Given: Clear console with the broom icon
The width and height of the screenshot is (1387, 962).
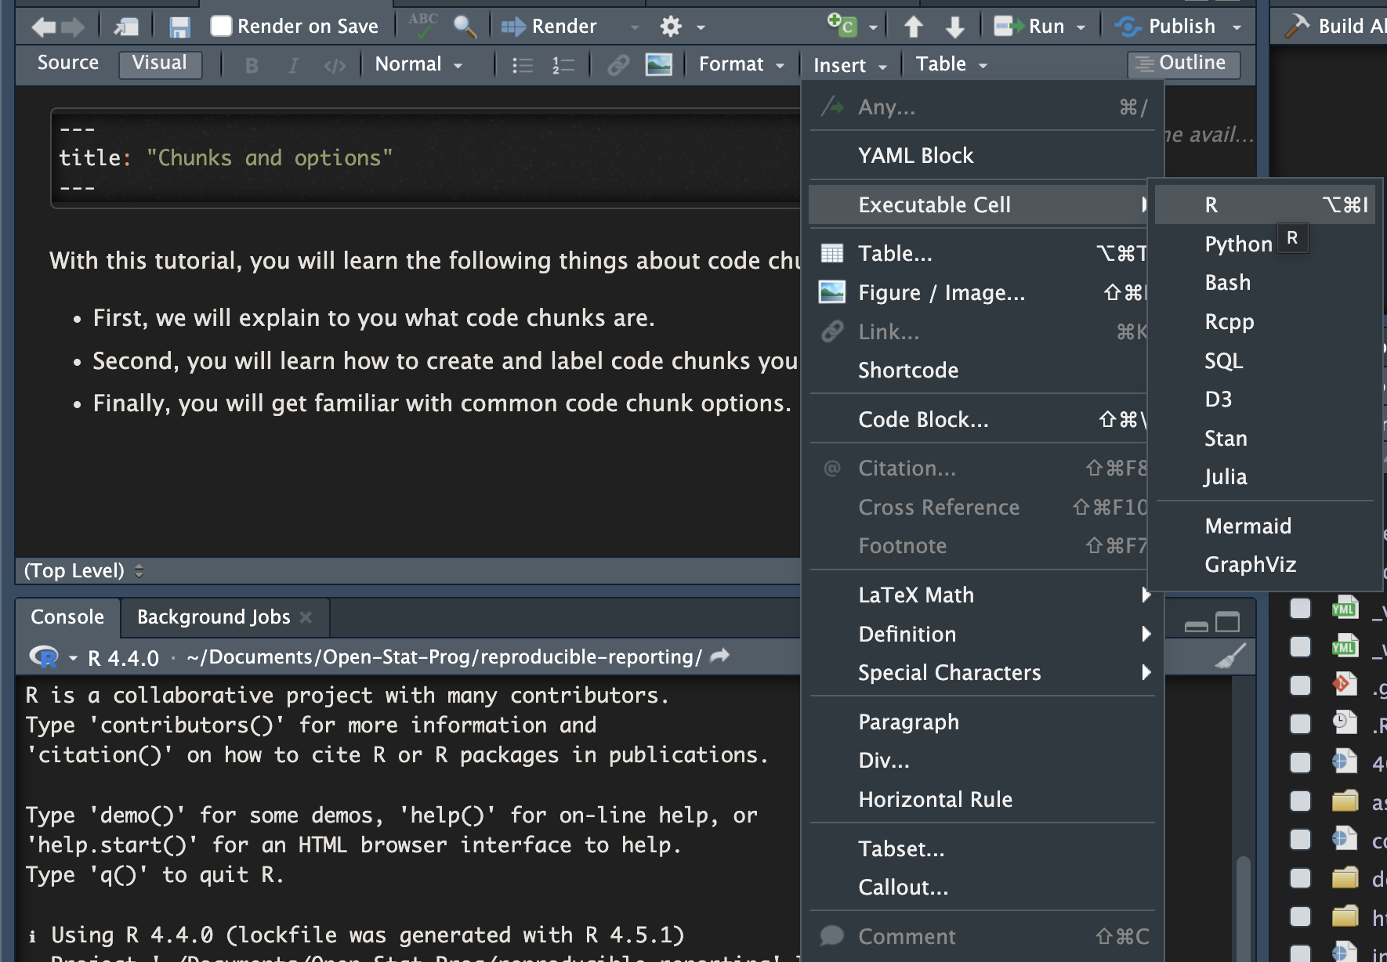Looking at the screenshot, I should click(x=1229, y=656).
